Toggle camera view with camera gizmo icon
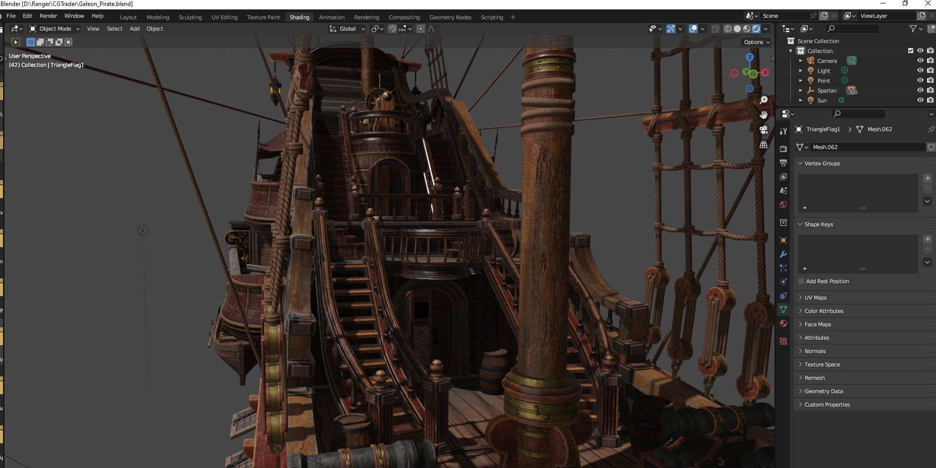This screenshot has height=468, width=936. [764, 130]
